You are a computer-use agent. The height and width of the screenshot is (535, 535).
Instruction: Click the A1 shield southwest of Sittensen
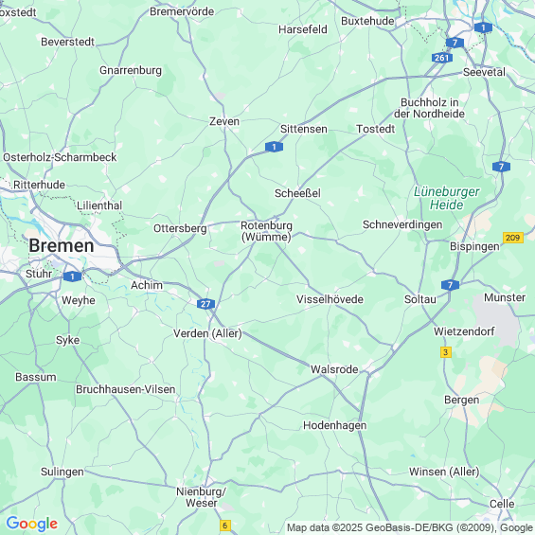[274, 147]
